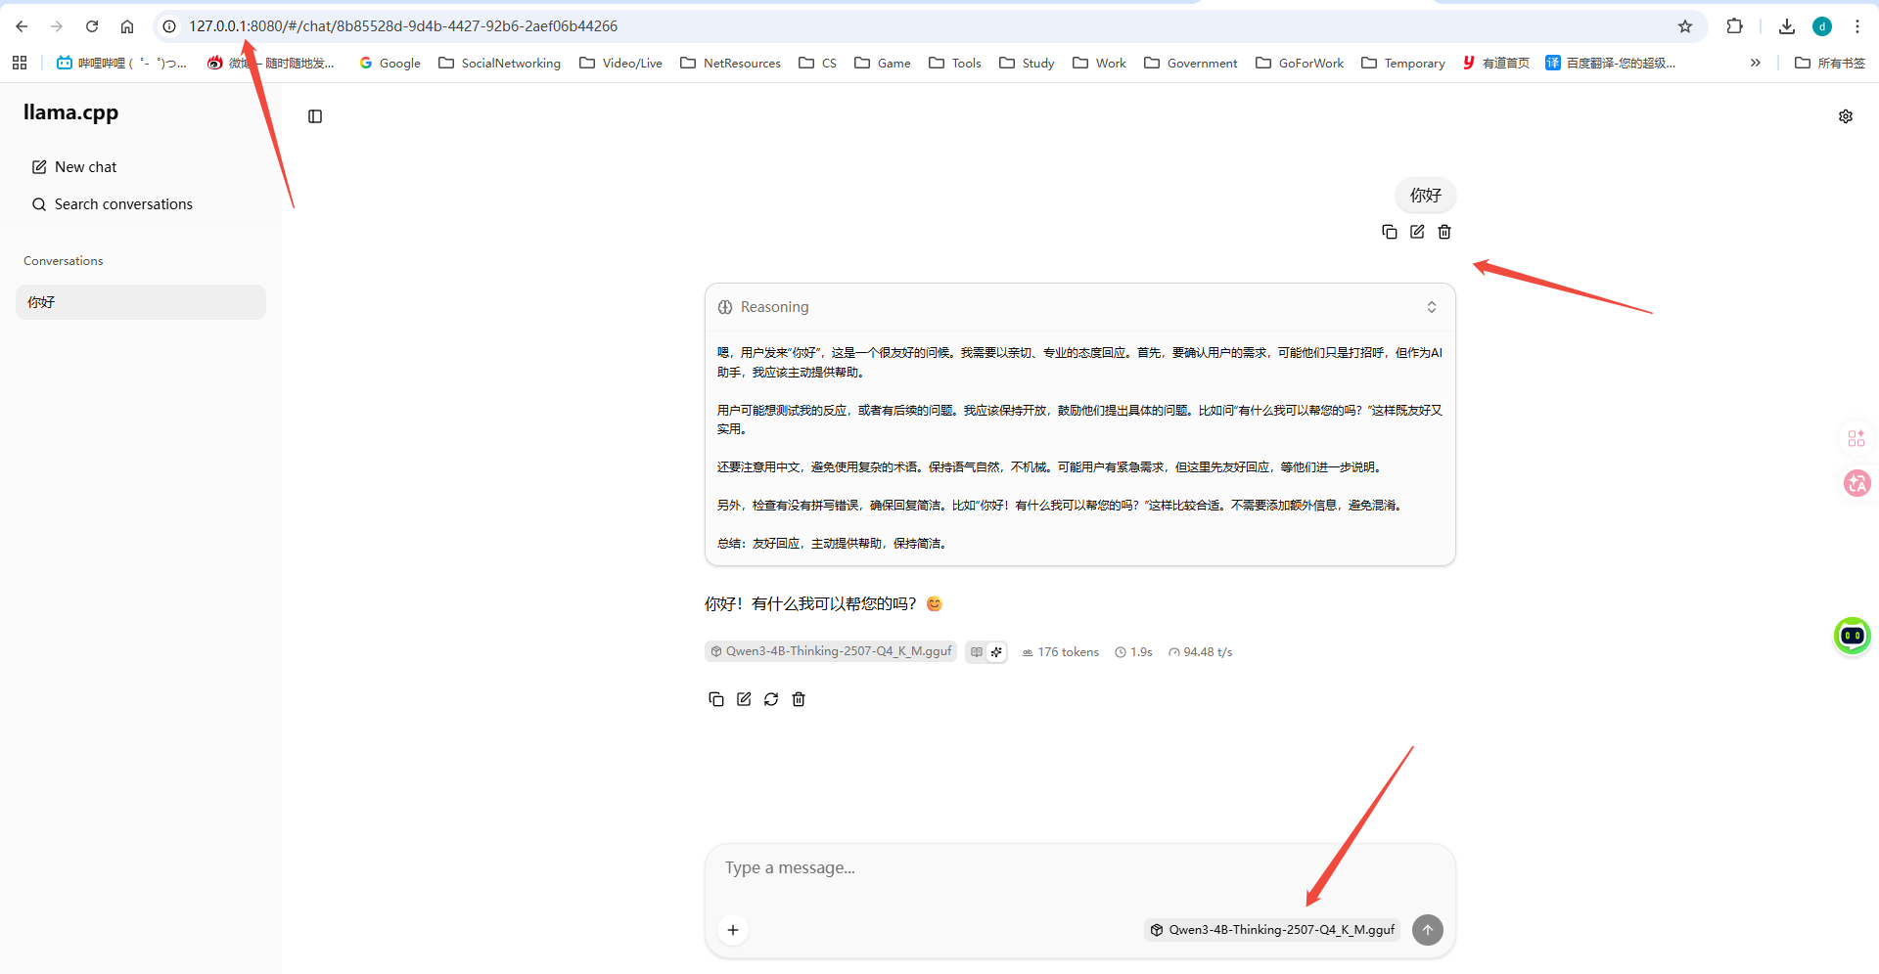Collapse the Reasoning block
Screen dimensions: 1879x974
pyautogui.click(x=1432, y=307)
